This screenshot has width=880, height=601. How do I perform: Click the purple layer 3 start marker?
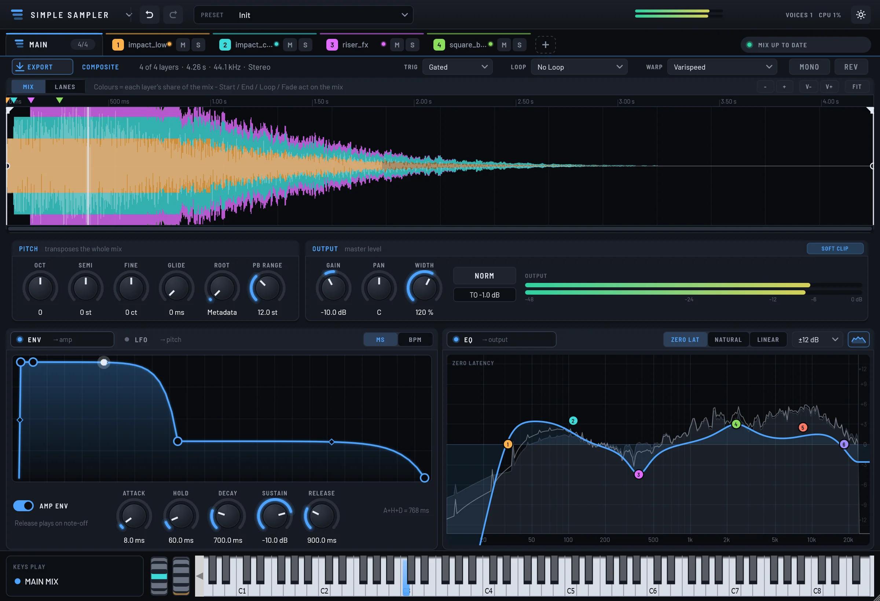click(x=31, y=100)
